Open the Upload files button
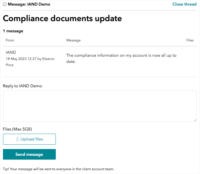Screen dimensions: 200x174 [29, 139]
